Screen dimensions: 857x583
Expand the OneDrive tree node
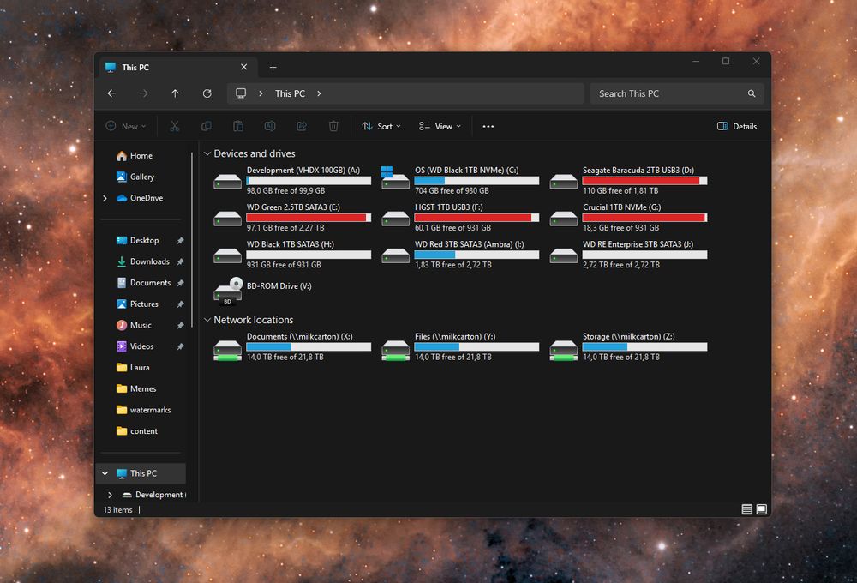tap(105, 199)
